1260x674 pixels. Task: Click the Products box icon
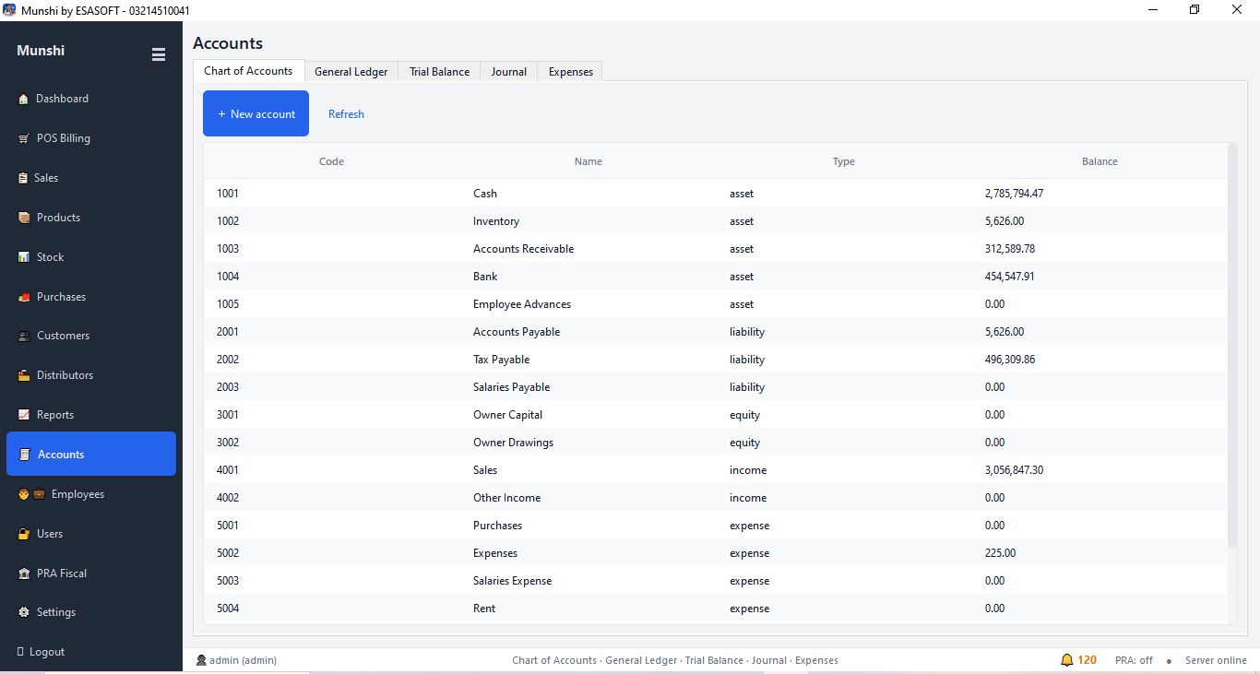coord(24,218)
